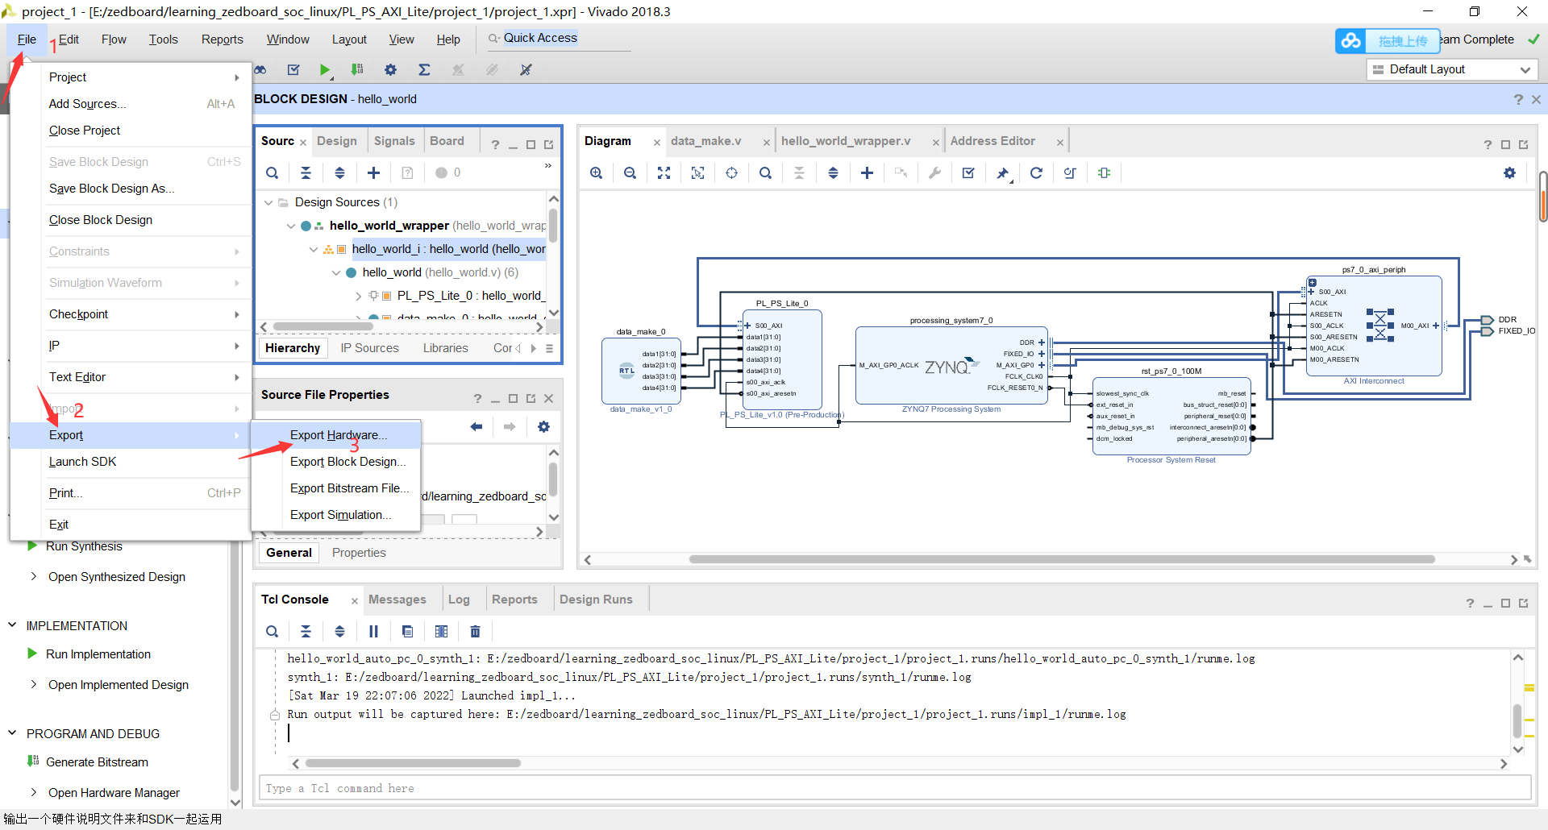Click the Generate Bitstream toolbar icon
This screenshot has width=1548, height=830.
[x=357, y=70]
